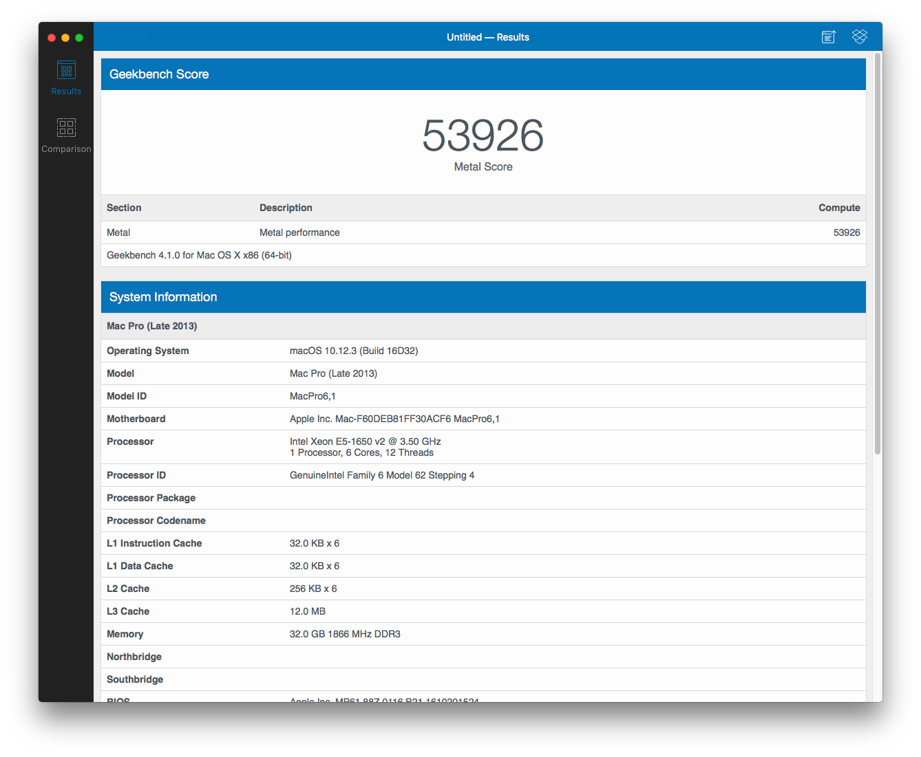This screenshot has height=757, width=921.
Task: Click '32.0 GB 1866 MHz DDR3' memory value
Action: 345,634
